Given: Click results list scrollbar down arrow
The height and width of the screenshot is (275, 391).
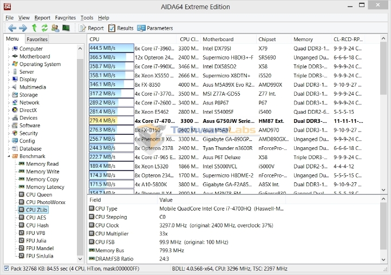Looking at the screenshot, I should [383, 190].
